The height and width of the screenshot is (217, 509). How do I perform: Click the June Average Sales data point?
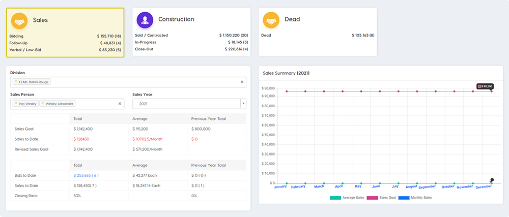tap(380, 183)
